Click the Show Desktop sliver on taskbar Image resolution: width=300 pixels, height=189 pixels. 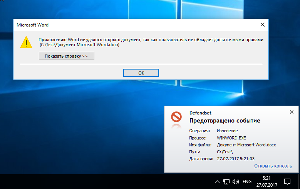[x=299, y=182]
